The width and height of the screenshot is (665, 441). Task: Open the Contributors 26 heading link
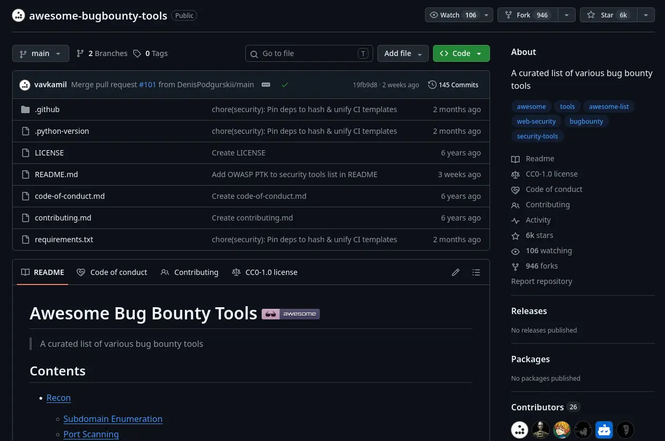point(546,407)
